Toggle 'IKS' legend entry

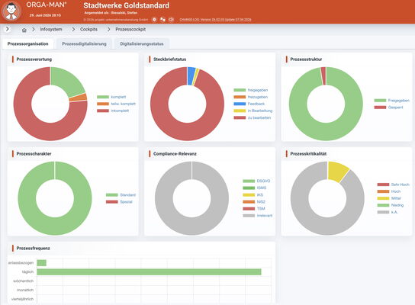(253, 195)
